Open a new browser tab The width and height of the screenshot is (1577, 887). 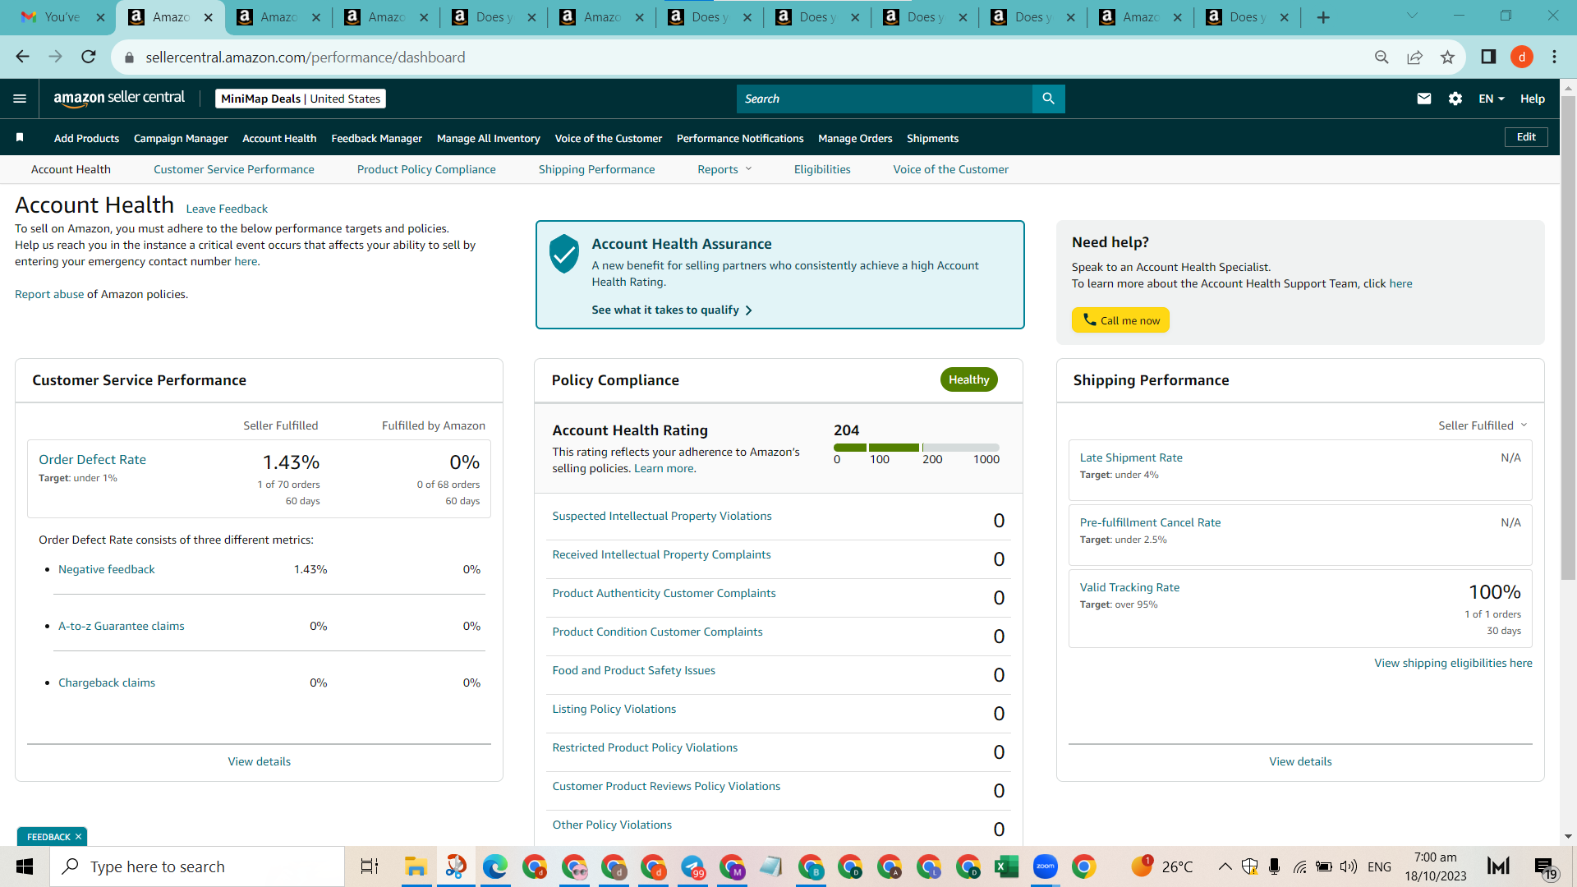1323,17
